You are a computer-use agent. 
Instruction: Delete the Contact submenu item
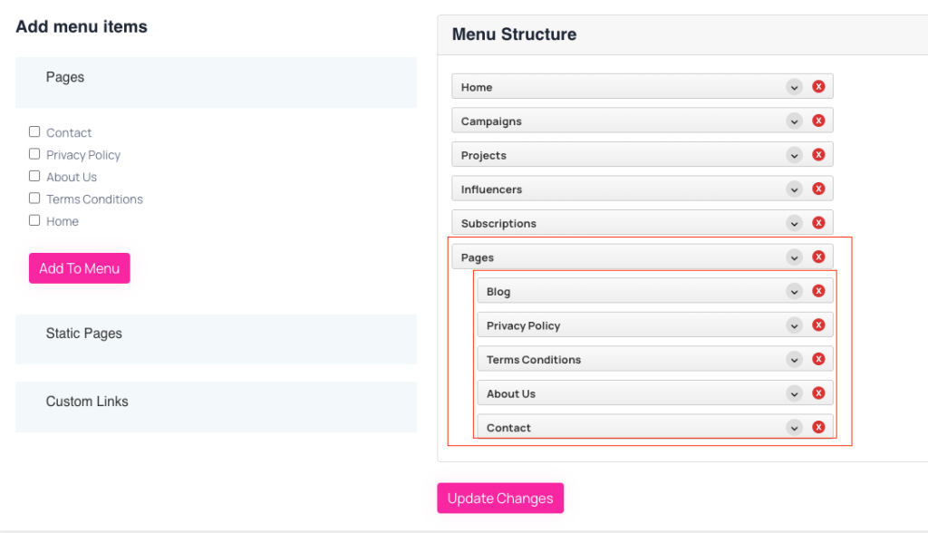click(x=818, y=427)
